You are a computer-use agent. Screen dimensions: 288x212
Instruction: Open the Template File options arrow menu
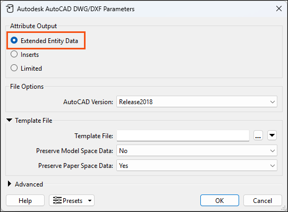[272, 135]
